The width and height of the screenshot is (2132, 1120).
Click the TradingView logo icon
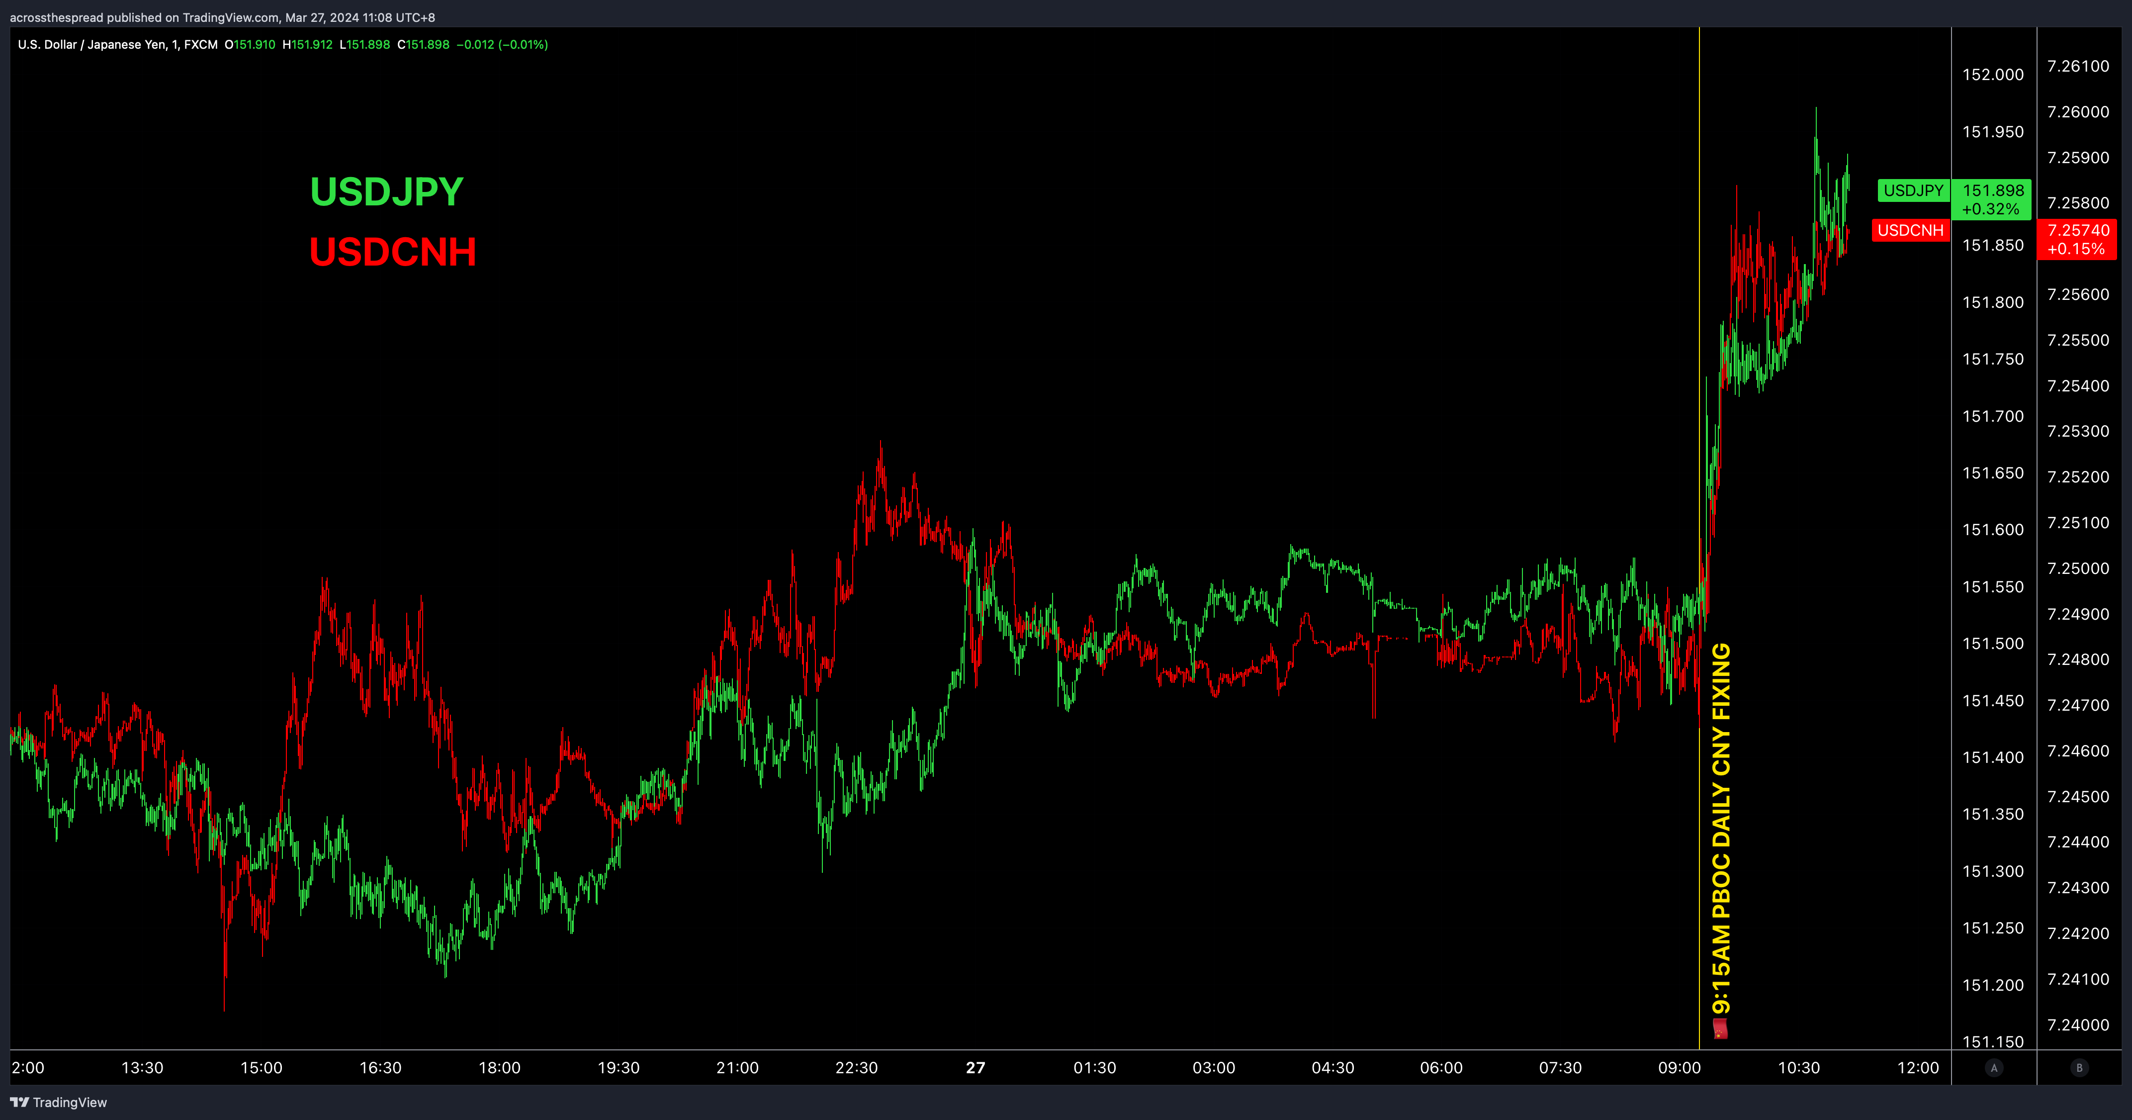pos(19,1102)
